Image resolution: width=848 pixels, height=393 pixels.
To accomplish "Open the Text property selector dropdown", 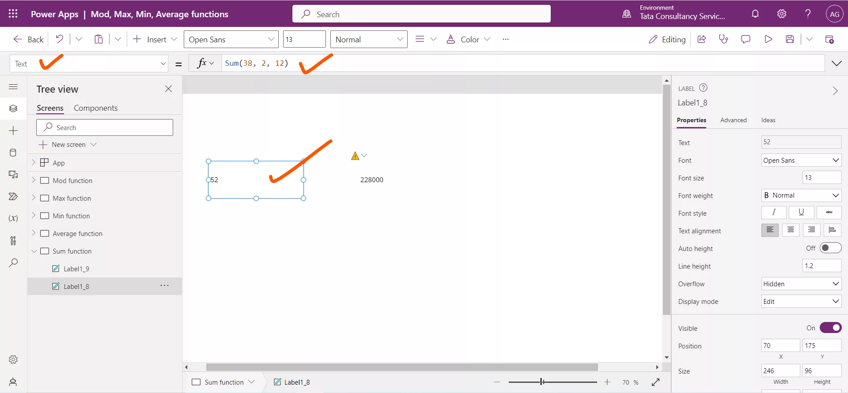I will (89, 64).
